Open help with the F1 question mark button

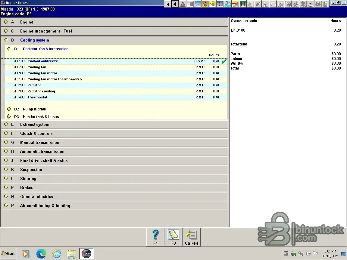155,237
